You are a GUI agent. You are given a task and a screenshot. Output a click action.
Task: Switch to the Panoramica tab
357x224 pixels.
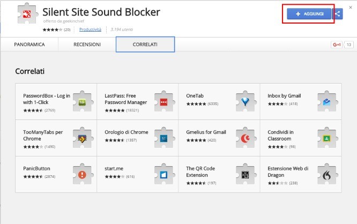point(29,44)
